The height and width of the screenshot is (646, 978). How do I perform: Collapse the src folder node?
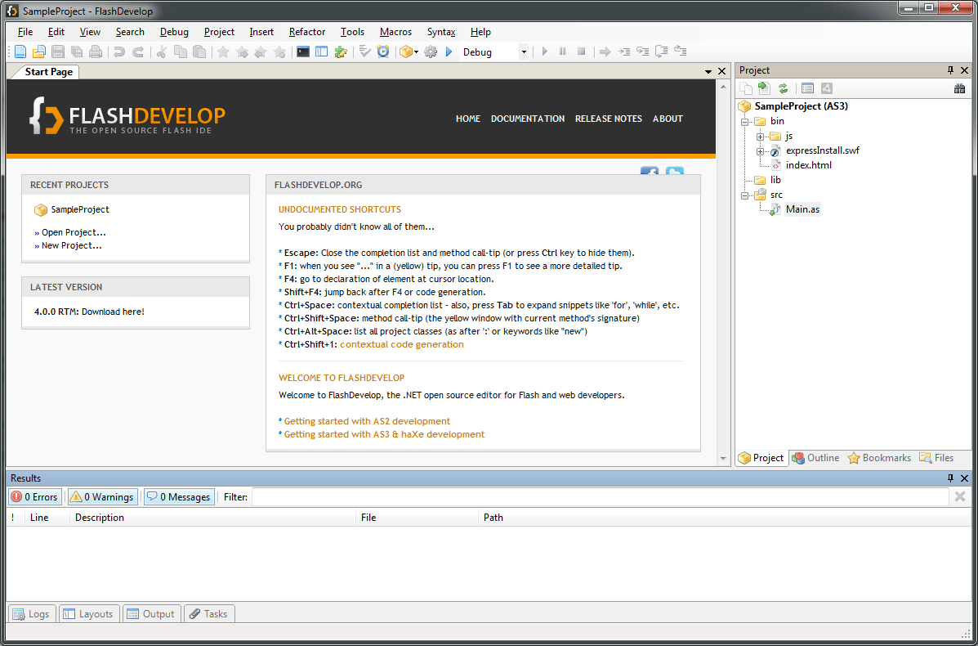(x=745, y=195)
